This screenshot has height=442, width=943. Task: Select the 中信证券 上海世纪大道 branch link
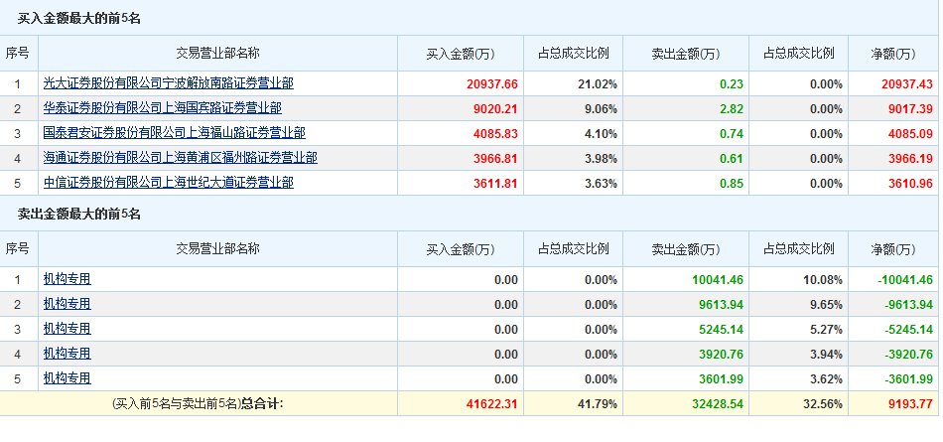[168, 183]
